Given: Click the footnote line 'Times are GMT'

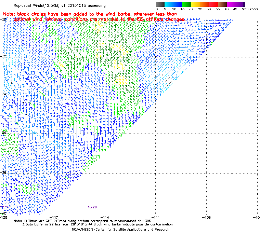Looking at the screenshot, I should 82,221.
